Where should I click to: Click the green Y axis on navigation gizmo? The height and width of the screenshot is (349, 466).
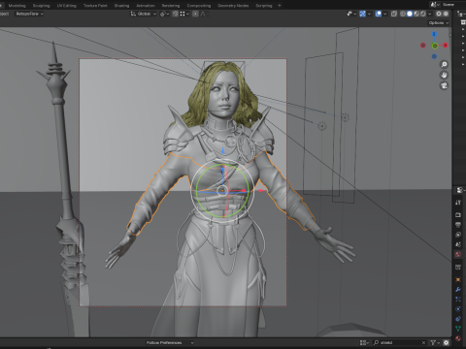coord(435,46)
